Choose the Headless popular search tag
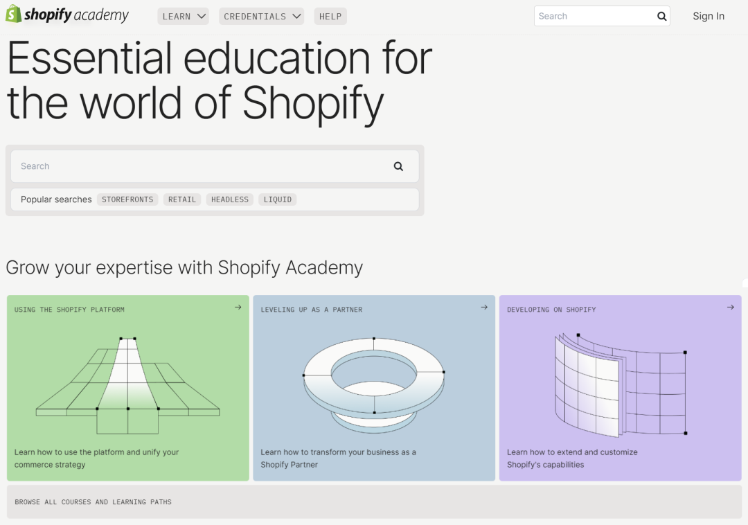The image size is (748, 525). 229,199
